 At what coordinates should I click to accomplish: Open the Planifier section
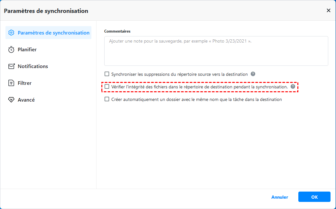click(x=27, y=50)
